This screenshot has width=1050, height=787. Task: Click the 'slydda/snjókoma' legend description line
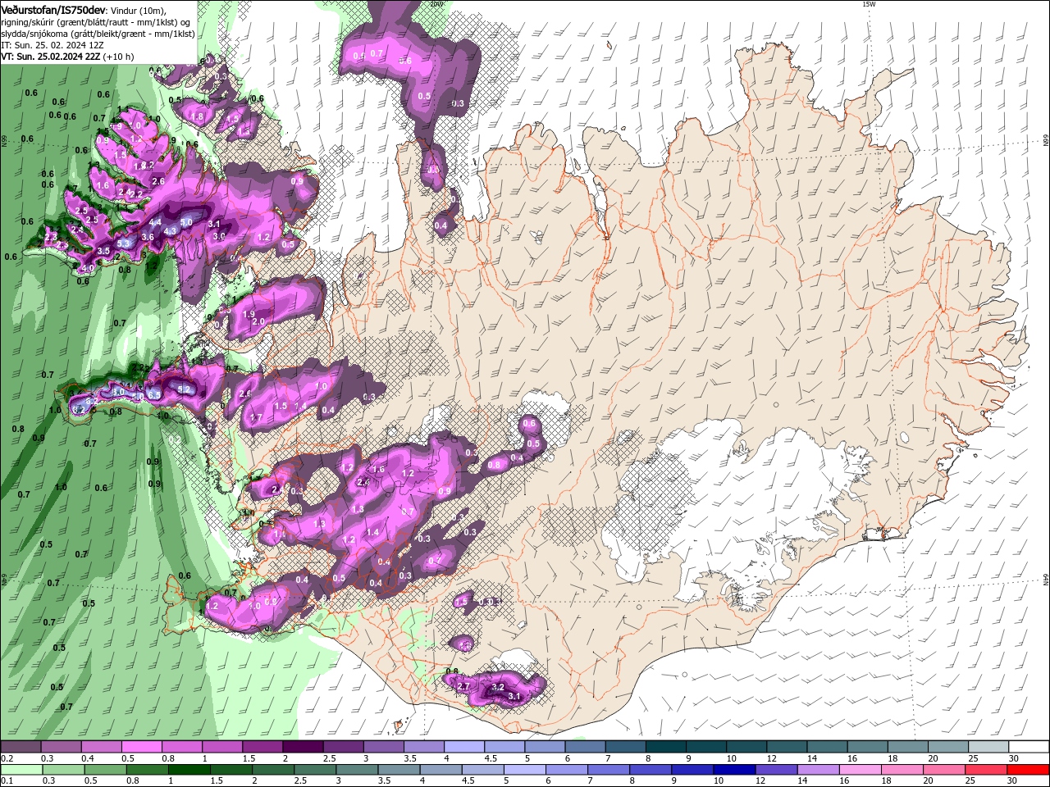[98, 34]
